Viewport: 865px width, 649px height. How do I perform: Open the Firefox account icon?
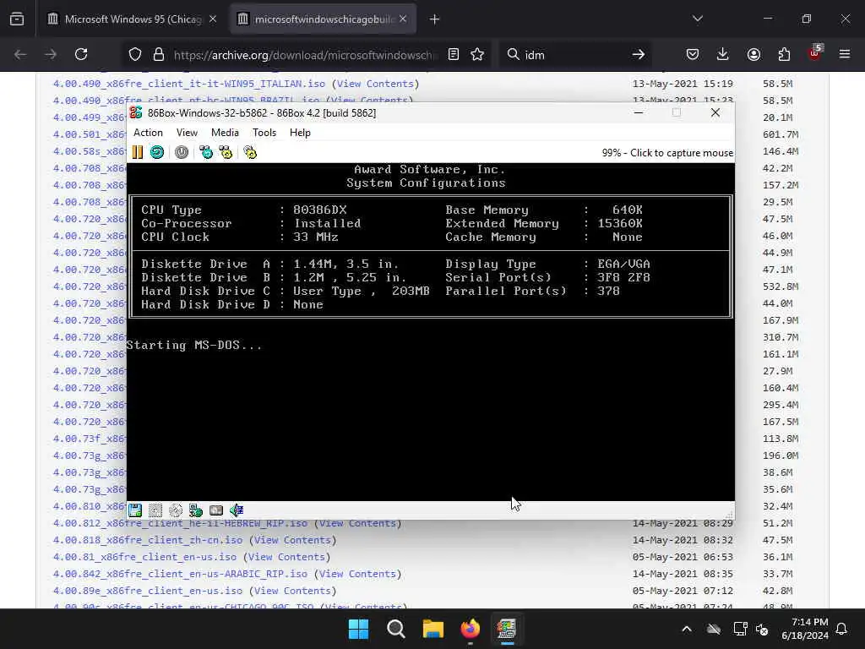[753, 54]
